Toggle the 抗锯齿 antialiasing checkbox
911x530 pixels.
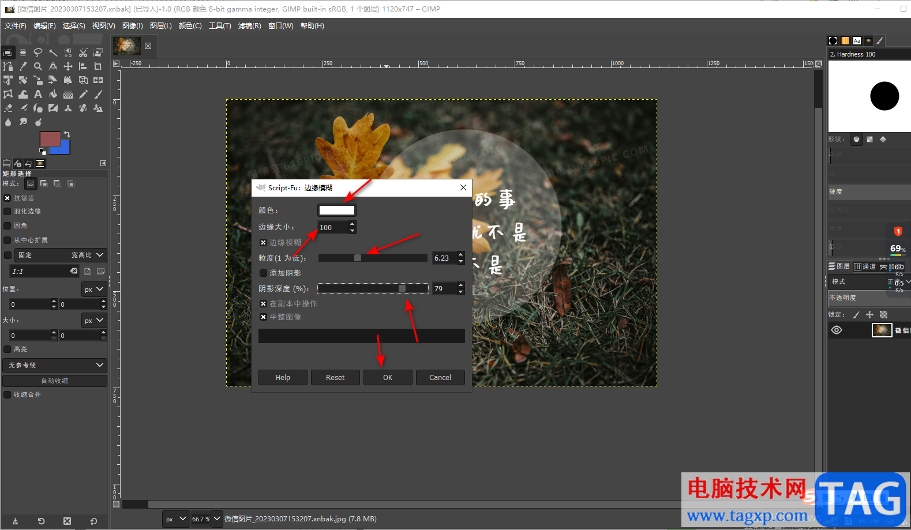click(x=8, y=198)
